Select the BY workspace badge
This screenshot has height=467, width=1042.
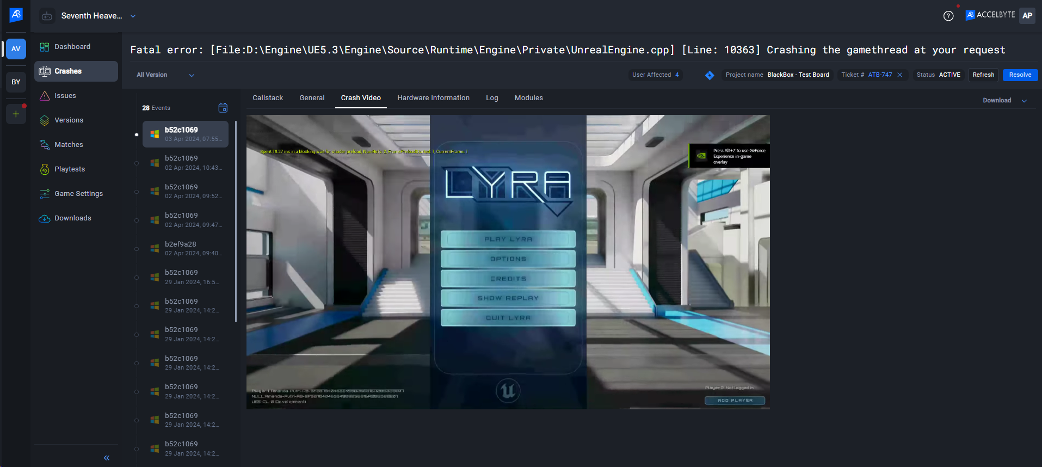point(16,82)
